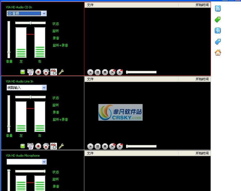Viewport: 241px width, 191px height.
Task: Click monitor+record icon in CD In panel
Action: (x=46, y=72)
